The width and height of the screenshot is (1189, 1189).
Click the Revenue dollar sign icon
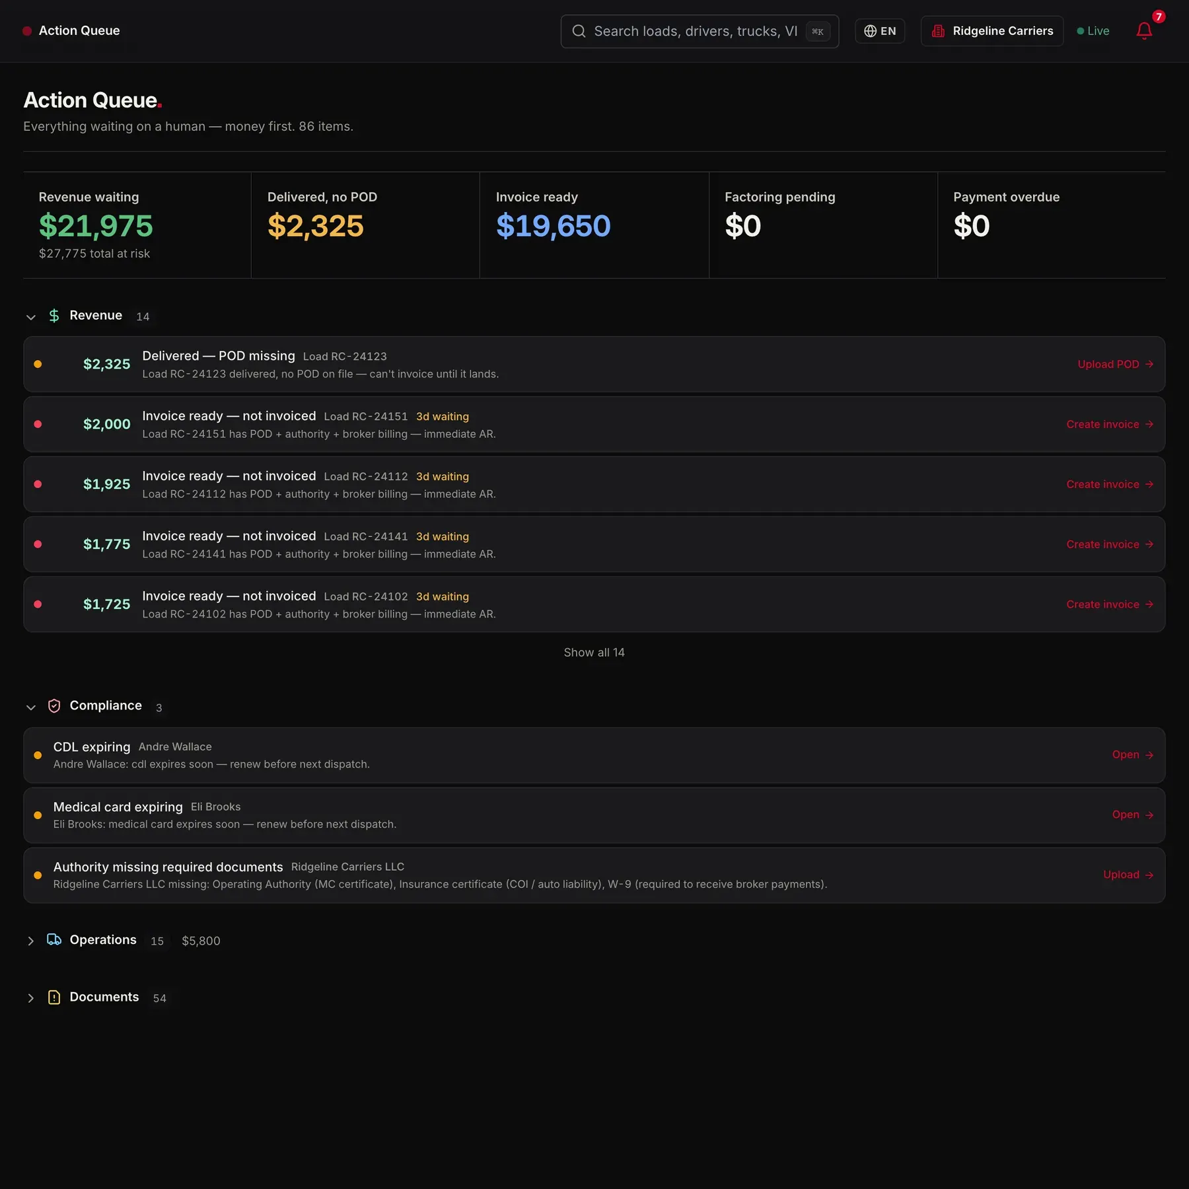click(54, 316)
